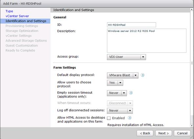Click inside the Description text area
The width and height of the screenshot is (194, 139).
[146, 41]
